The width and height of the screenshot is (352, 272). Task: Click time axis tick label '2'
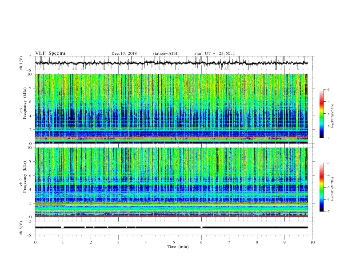tap(91, 242)
